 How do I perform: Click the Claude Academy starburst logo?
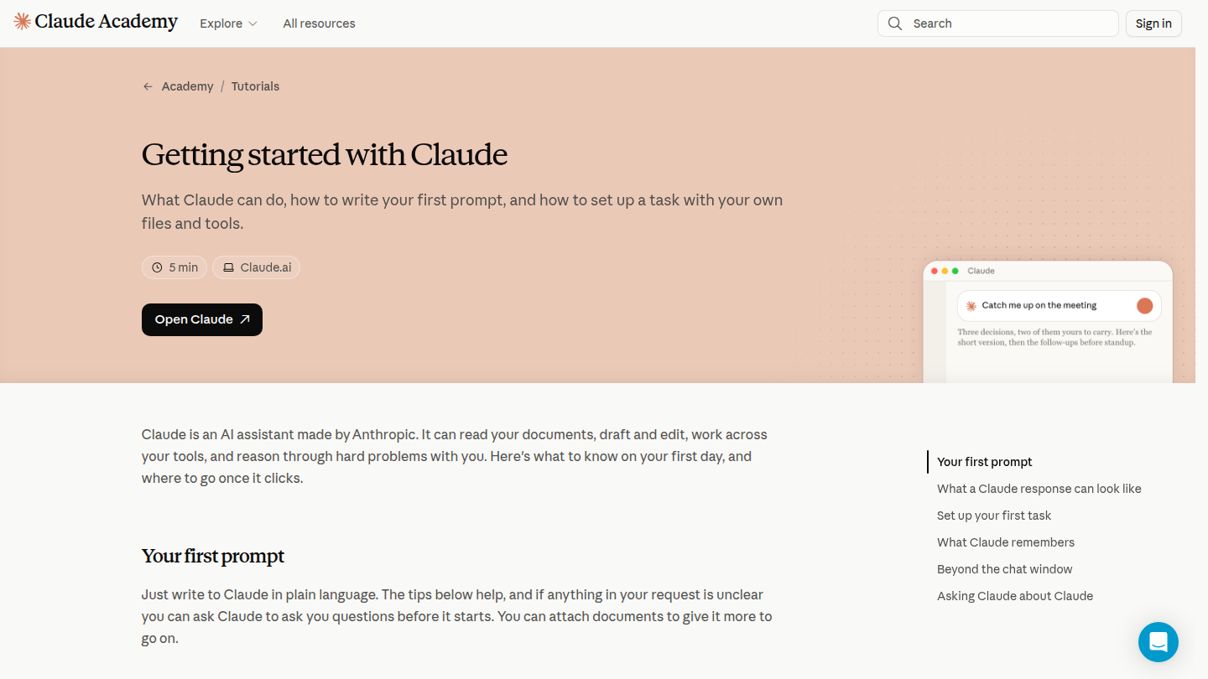click(x=23, y=22)
